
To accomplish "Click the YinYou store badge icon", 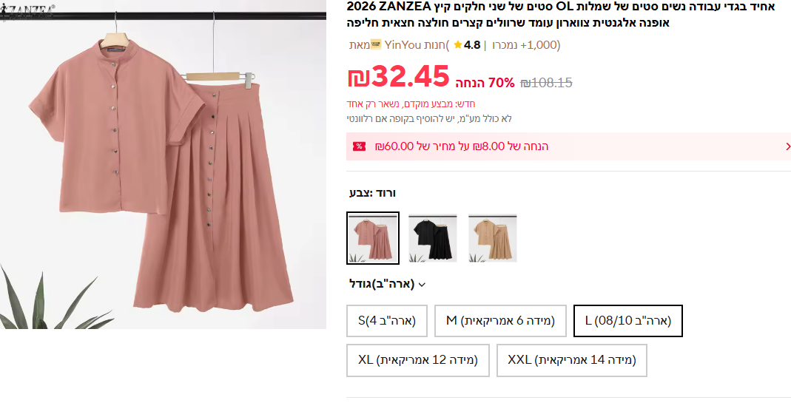I will pyautogui.click(x=376, y=45).
